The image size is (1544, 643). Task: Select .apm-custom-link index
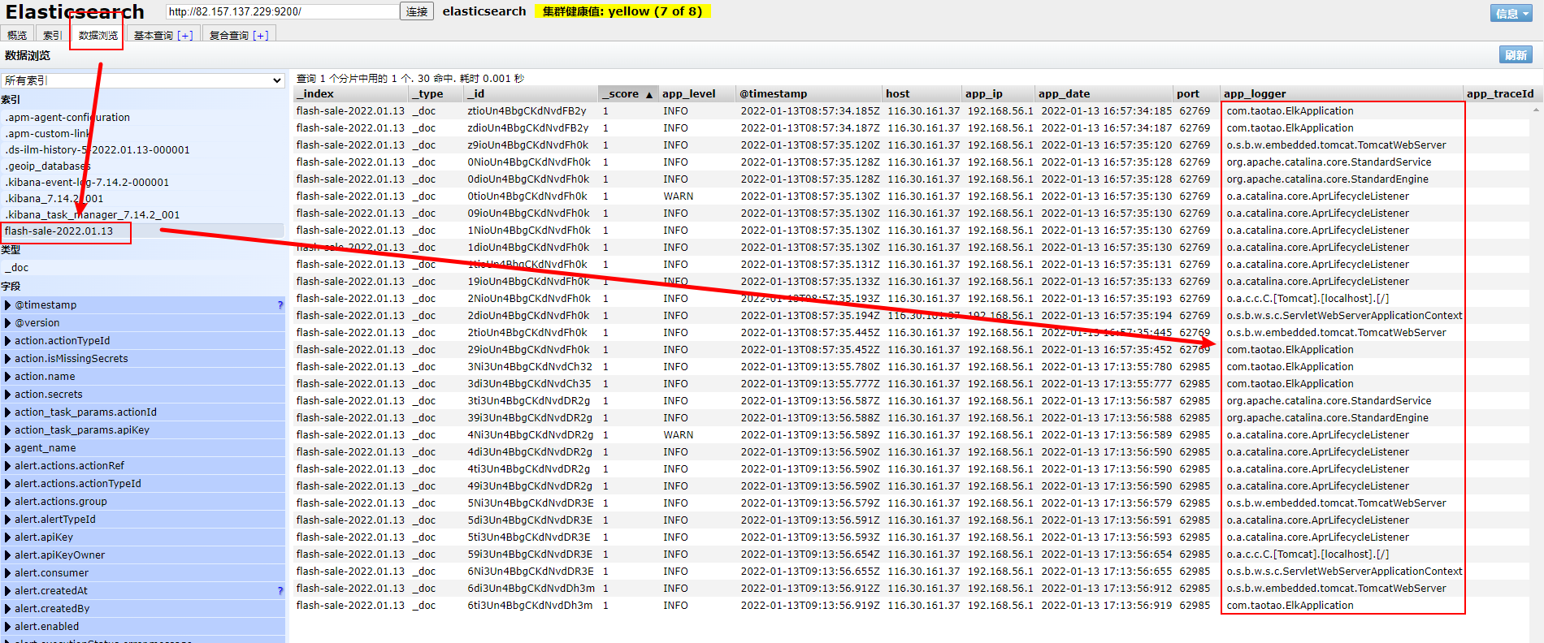click(x=142, y=133)
